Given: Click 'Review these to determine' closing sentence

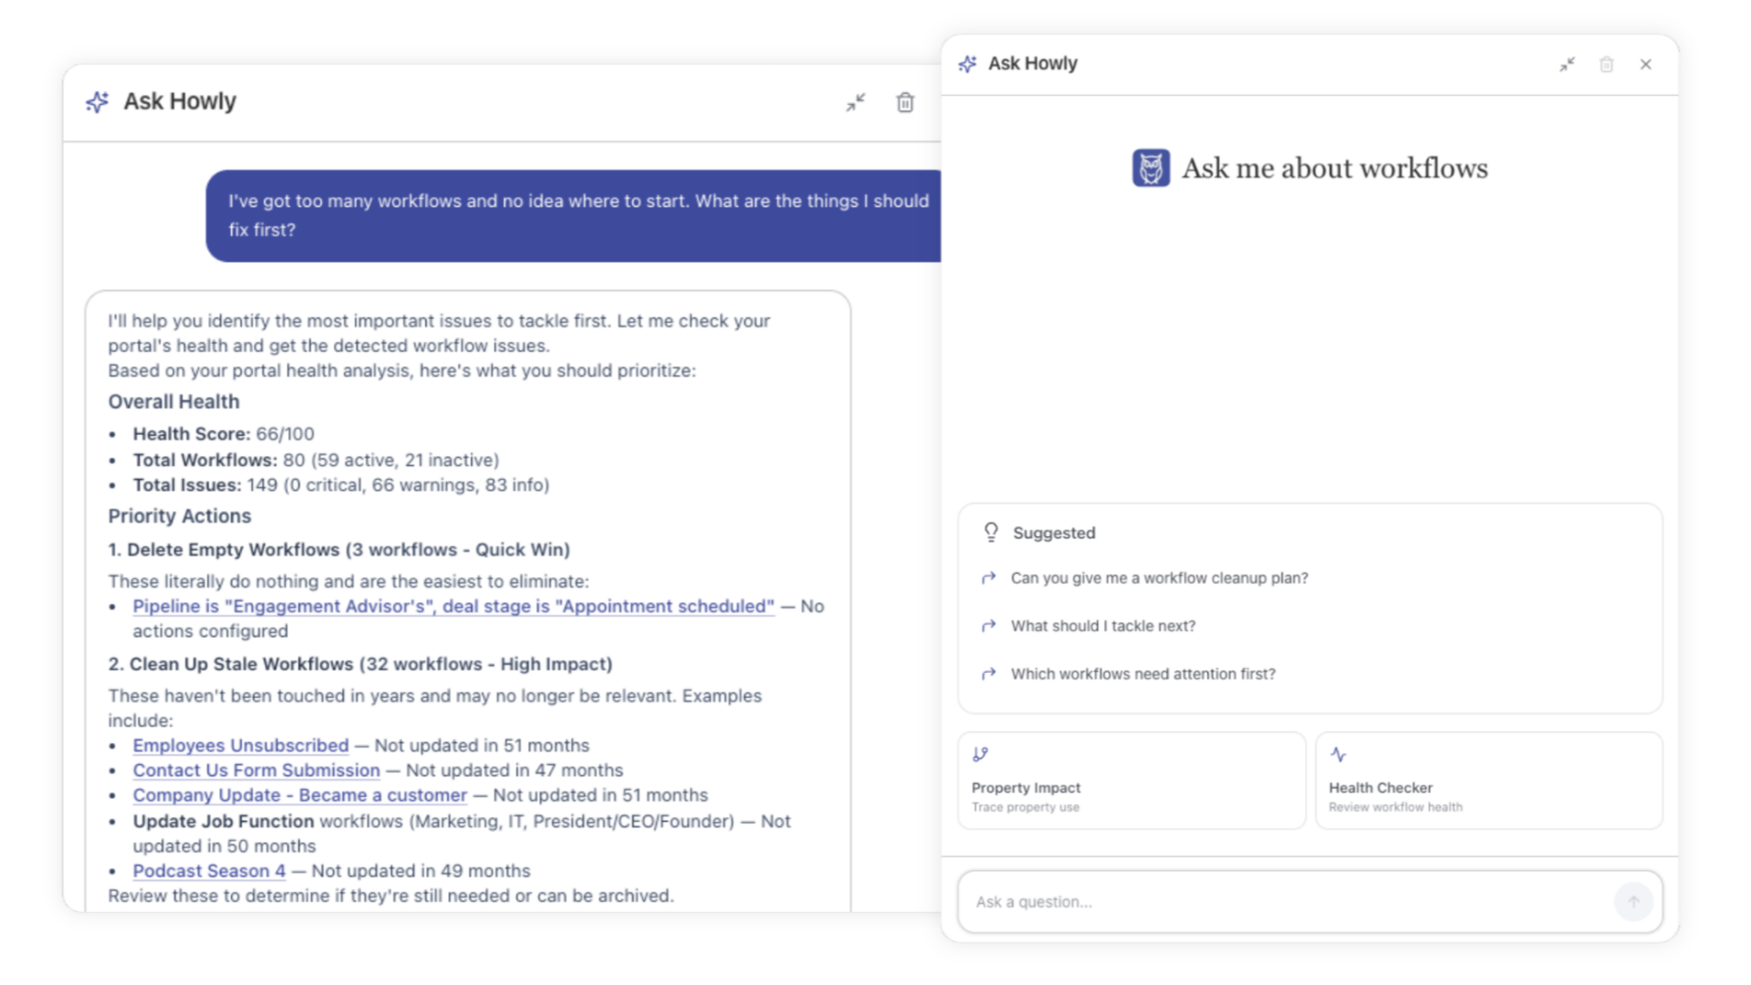Looking at the screenshot, I should (x=391, y=896).
